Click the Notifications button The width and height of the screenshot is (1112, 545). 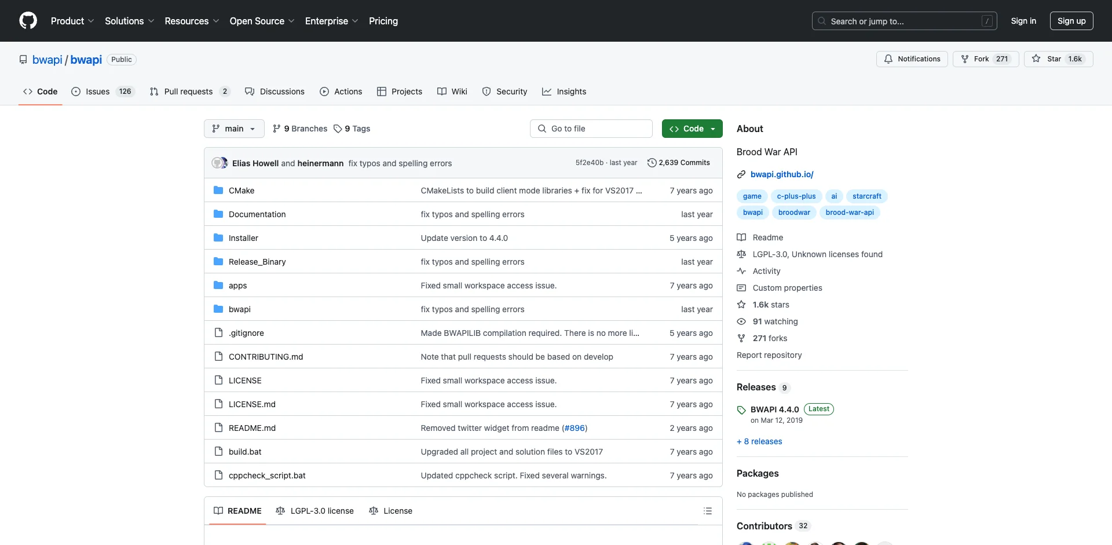tap(912, 59)
